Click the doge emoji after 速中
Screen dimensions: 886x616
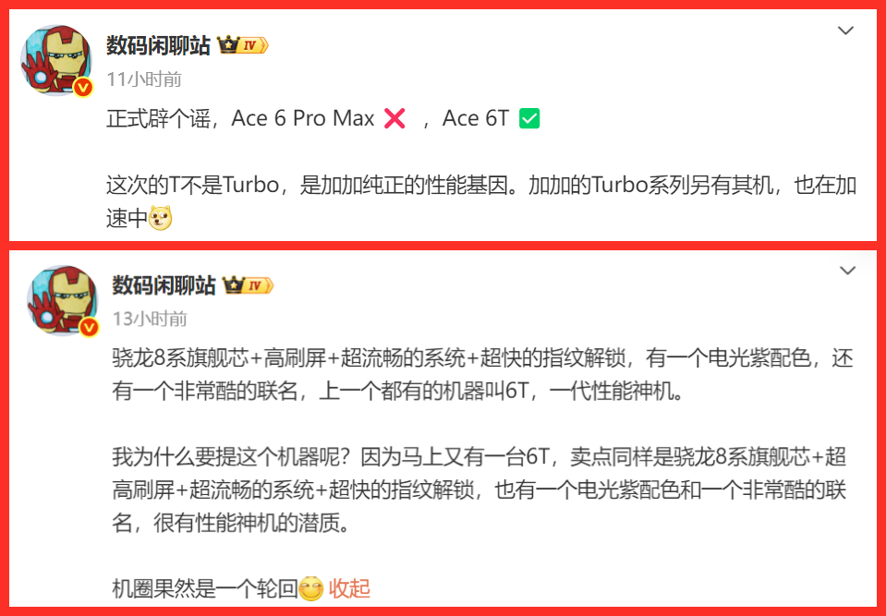click(160, 219)
